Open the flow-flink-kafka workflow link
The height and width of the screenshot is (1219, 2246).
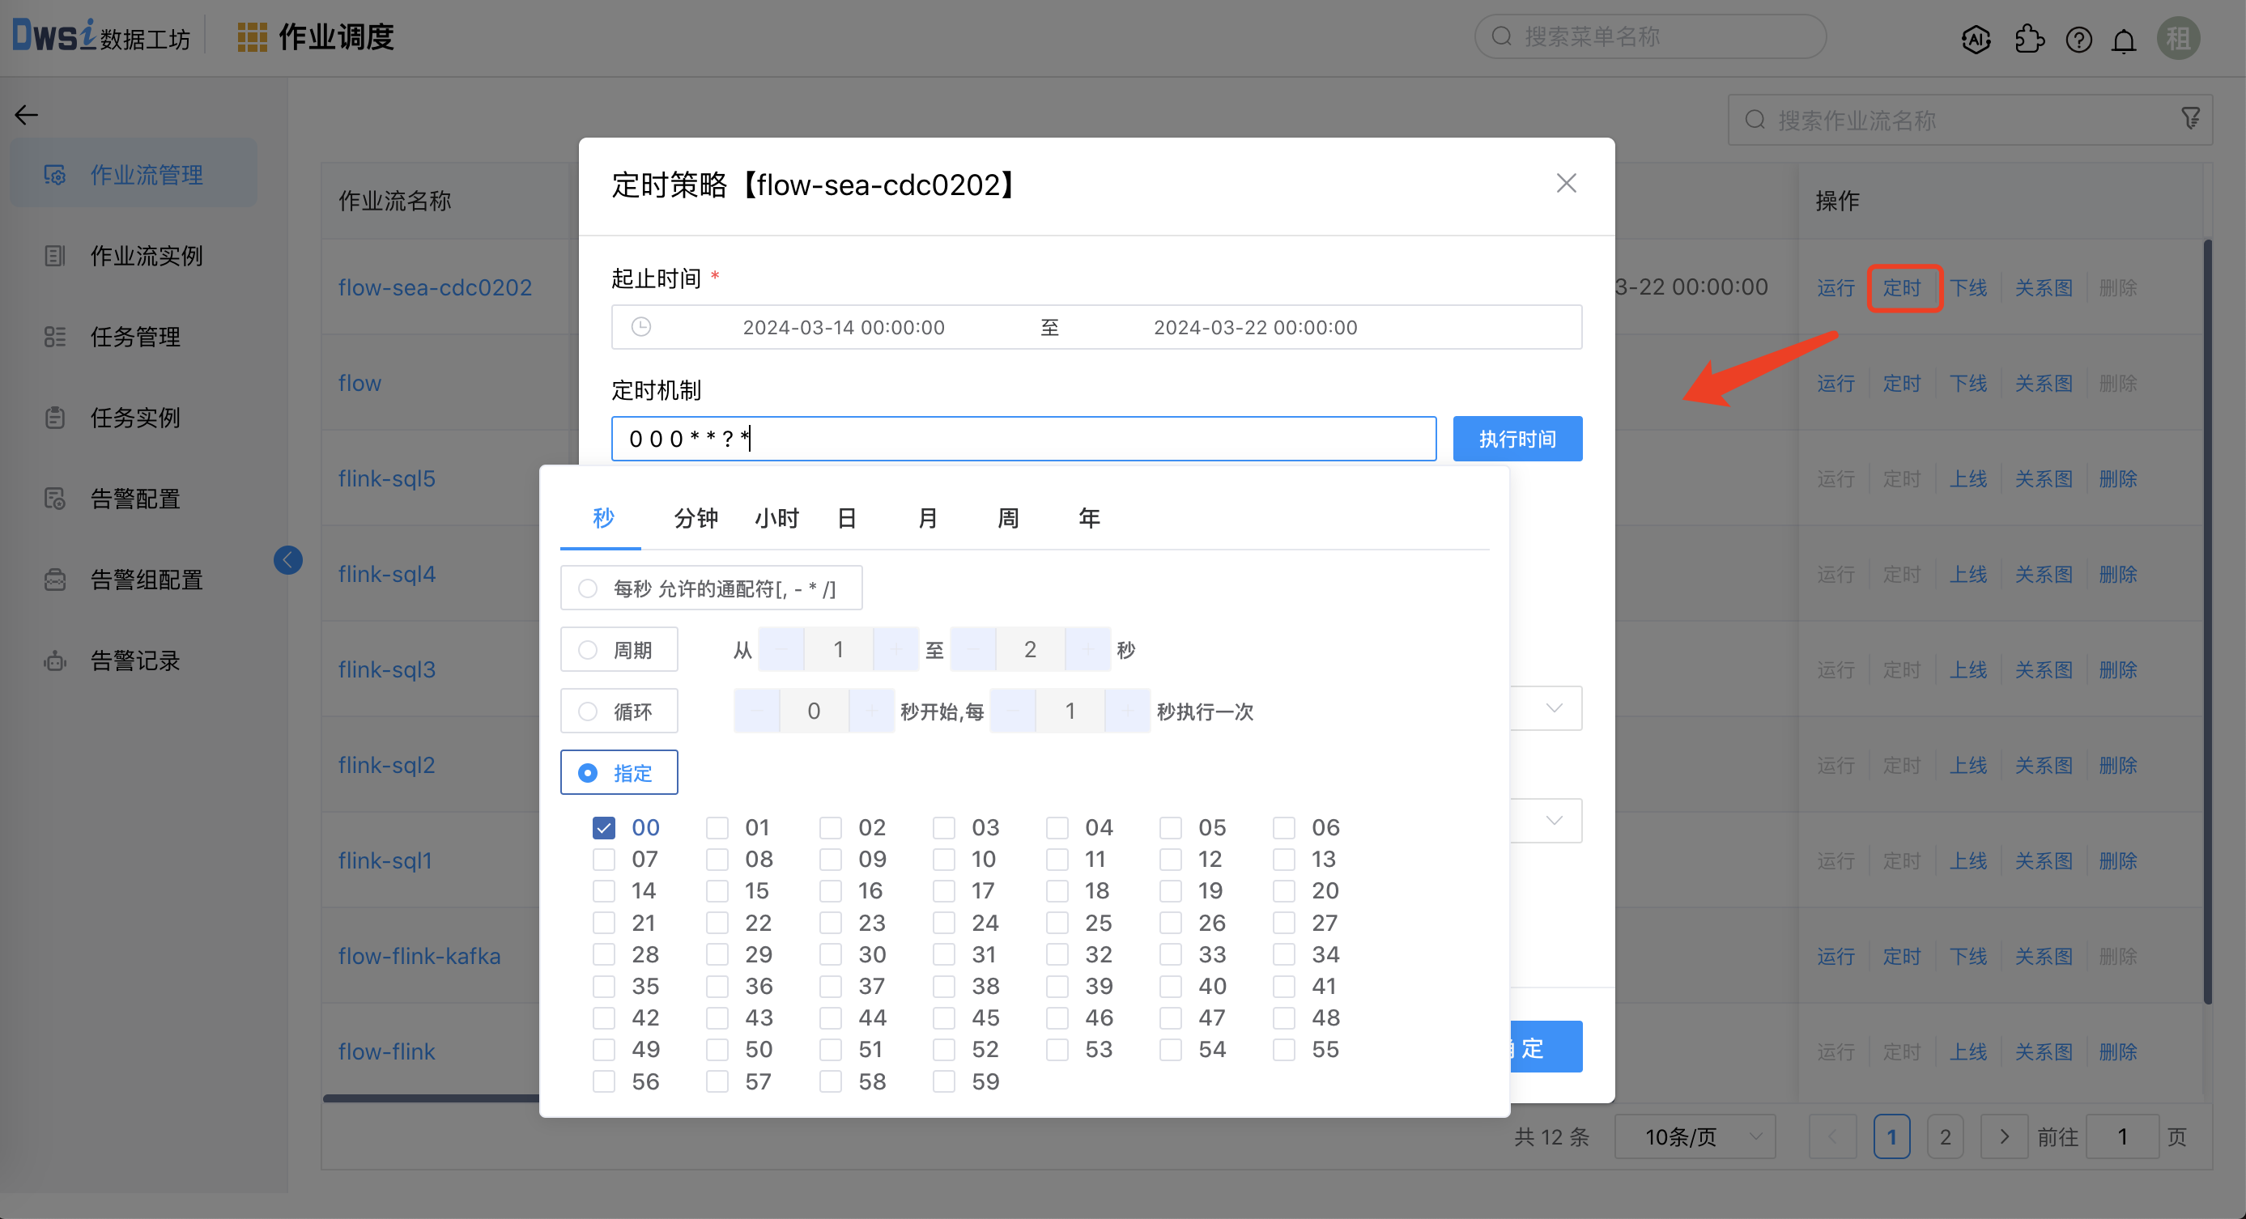419,955
